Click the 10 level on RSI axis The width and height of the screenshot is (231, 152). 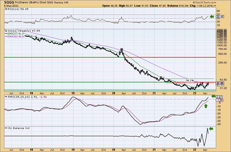[x=218, y=25]
